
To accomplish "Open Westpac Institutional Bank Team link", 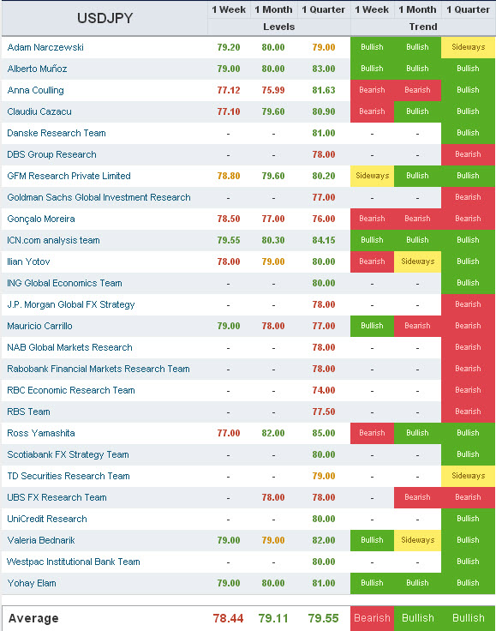I will coord(74,562).
